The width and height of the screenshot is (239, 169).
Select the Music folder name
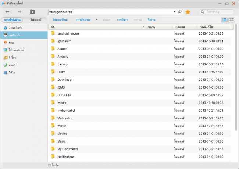pos(61,141)
